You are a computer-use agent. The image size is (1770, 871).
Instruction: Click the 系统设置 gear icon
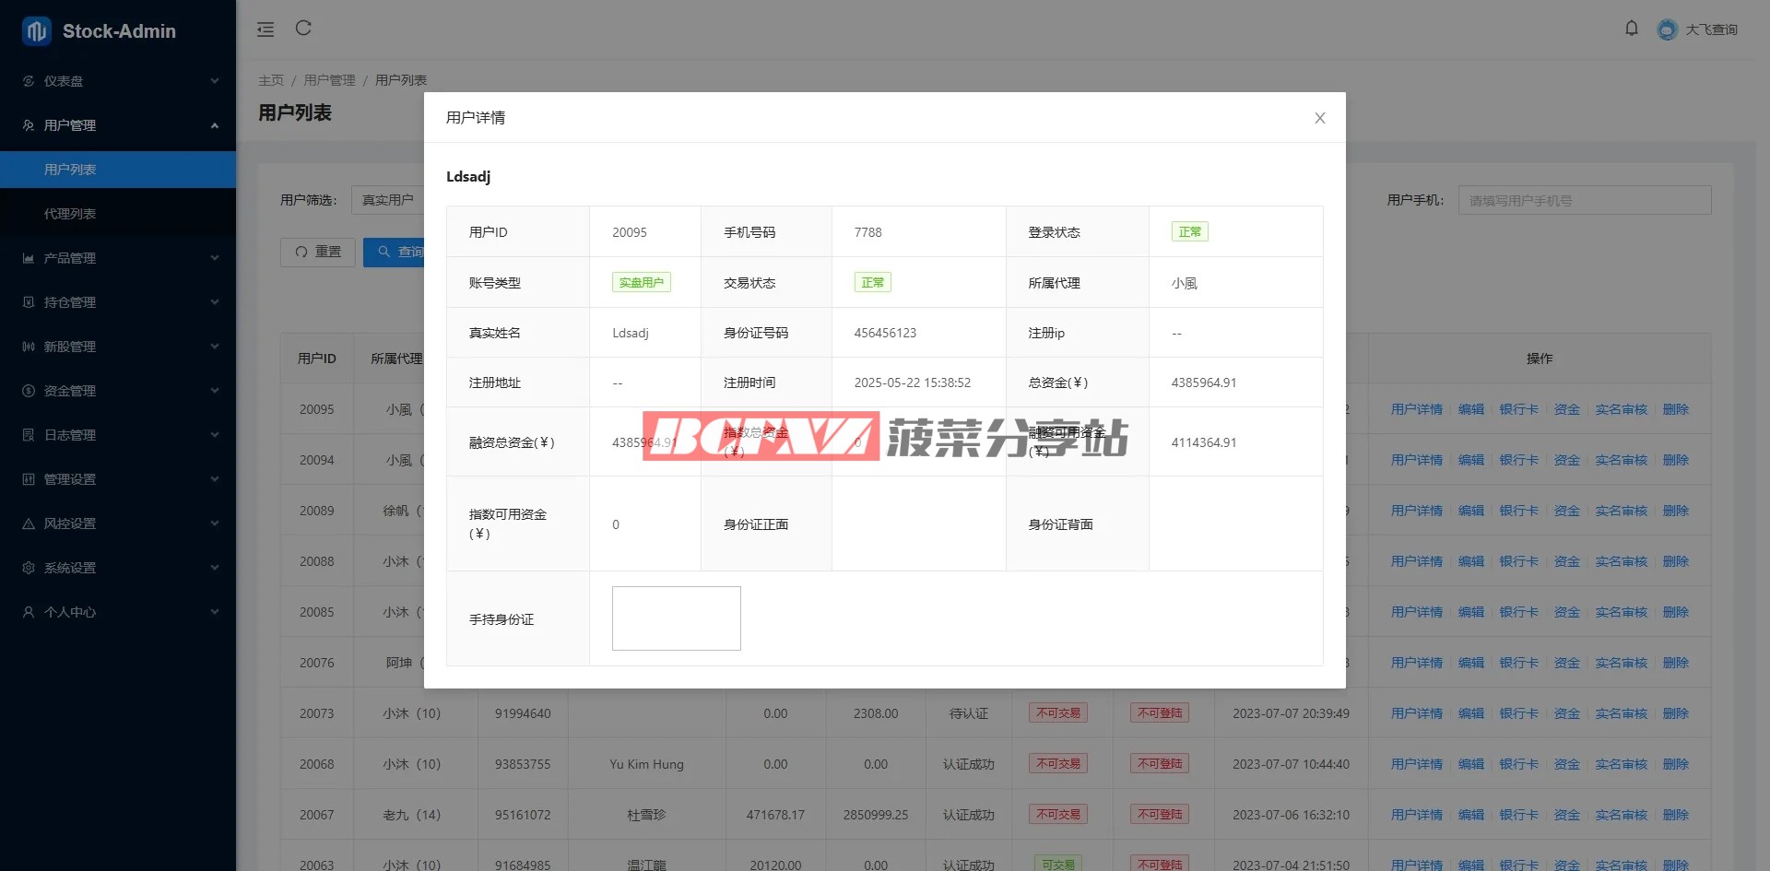(x=29, y=568)
